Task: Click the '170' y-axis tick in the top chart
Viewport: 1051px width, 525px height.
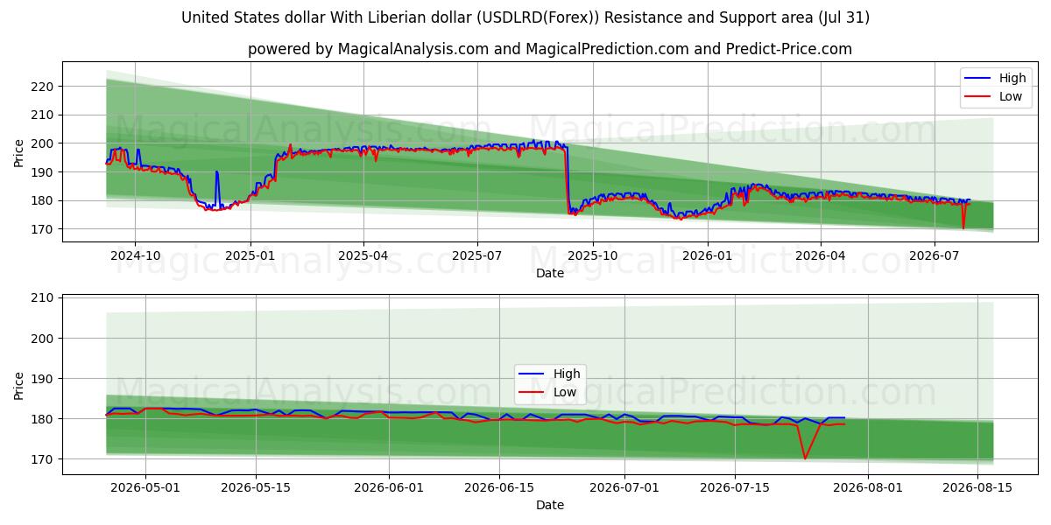Action: click(44, 229)
